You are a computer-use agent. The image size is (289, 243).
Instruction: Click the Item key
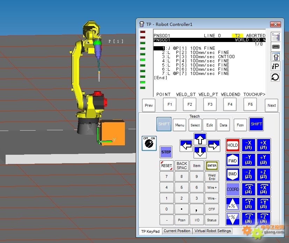click(x=197, y=166)
